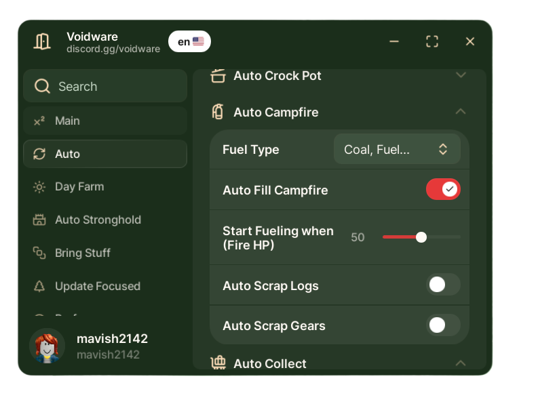
Task: Click the en language selector button
Action: click(x=189, y=41)
